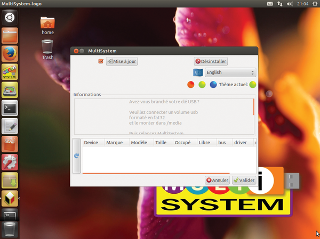
Task: Open the mail indicator in top panel
Action: point(270,4)
